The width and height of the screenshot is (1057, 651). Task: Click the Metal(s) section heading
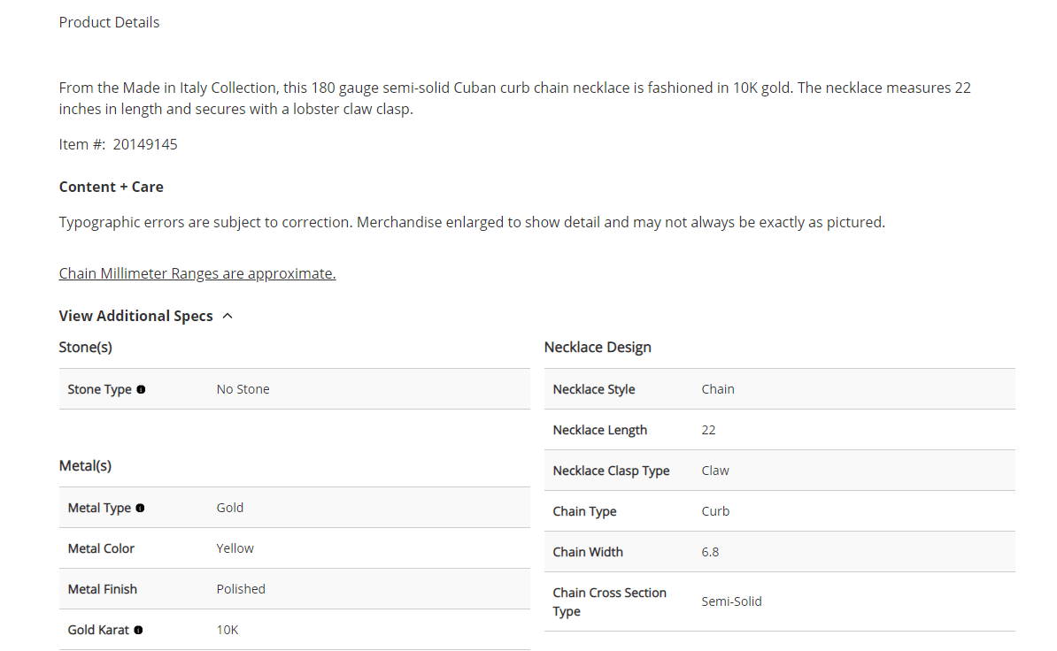click(x=85, y=465)
